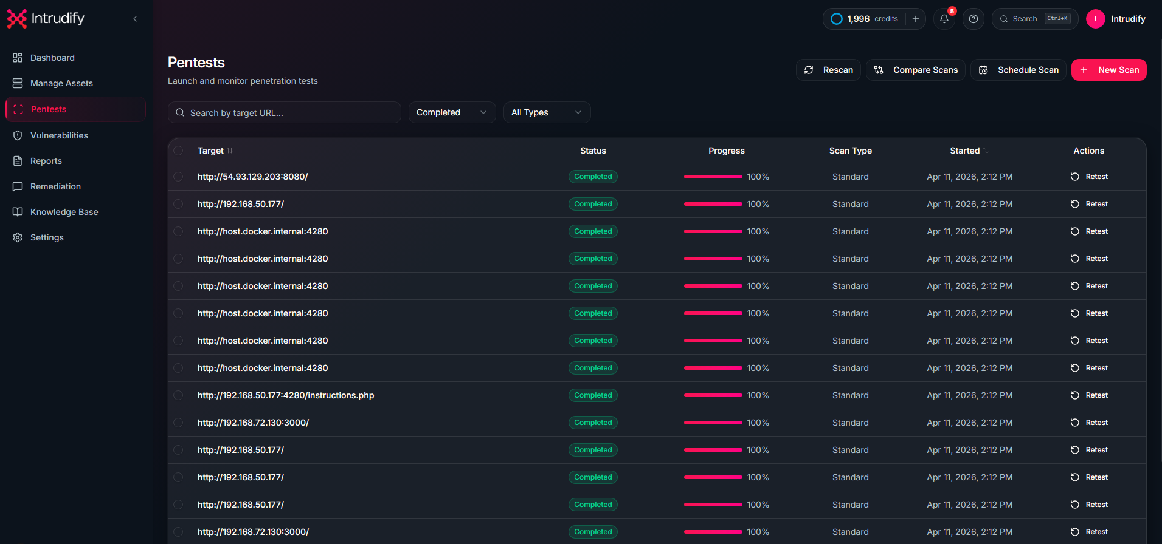This screenshot has height=544, width=1162.
Task: Open the help question mark icon
Action: pyautogui.click(x=974, y=19)
